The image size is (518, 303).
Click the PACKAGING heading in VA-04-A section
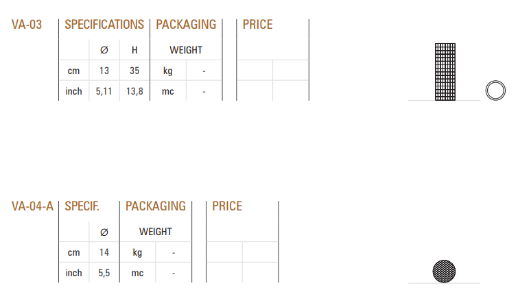(x=156, y=206)
